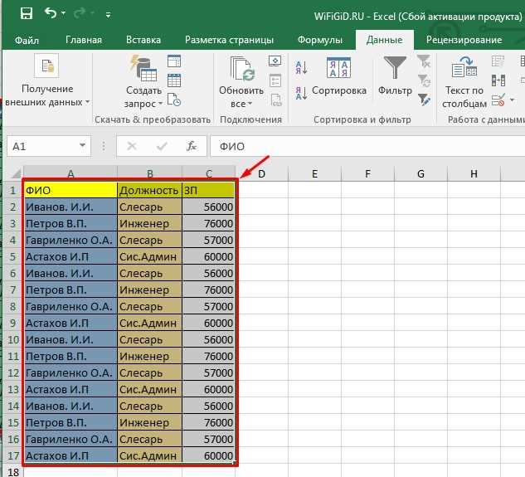Viewport: 525px width, 477px height.
Task: Click Текст по столбцам button
Action: 464,82
